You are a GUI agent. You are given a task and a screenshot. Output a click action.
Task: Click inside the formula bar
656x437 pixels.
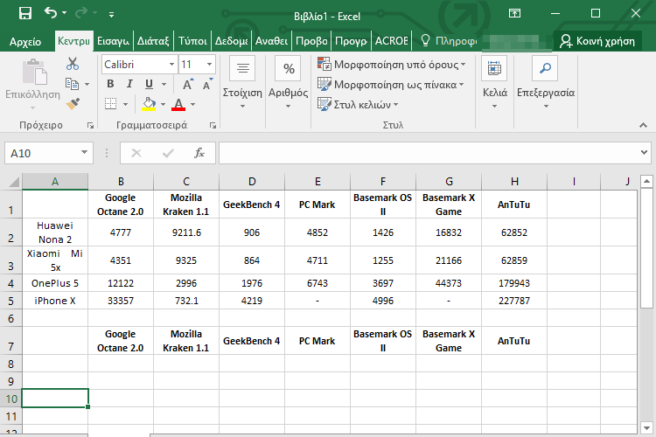point(429,153)
